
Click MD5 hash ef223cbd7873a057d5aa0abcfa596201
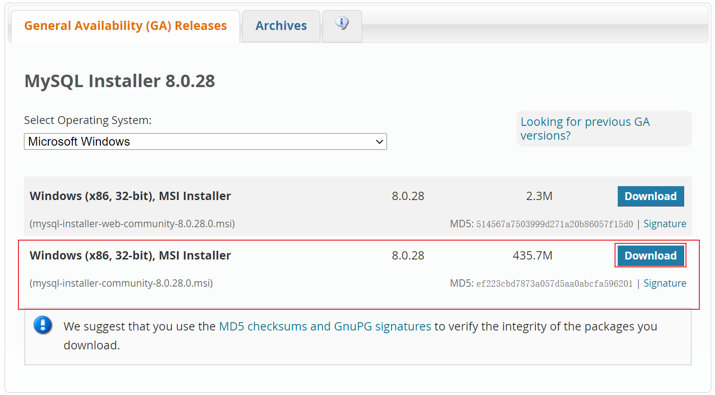pos(555,283)
